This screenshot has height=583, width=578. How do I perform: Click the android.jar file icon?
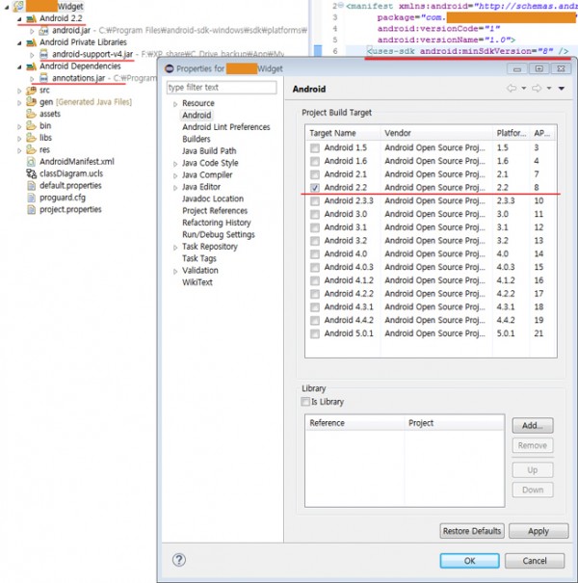click(x=44, y=31)
